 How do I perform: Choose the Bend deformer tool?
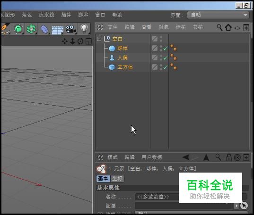(x=44, y=29)
